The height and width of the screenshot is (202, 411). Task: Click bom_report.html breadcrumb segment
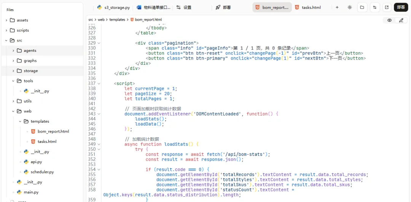(x=148, y=20)
